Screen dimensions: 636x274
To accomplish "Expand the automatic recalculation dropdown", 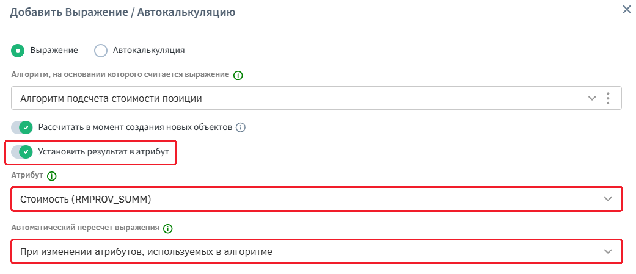I will [316, 252].
